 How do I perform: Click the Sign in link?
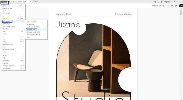pos(167,2)
